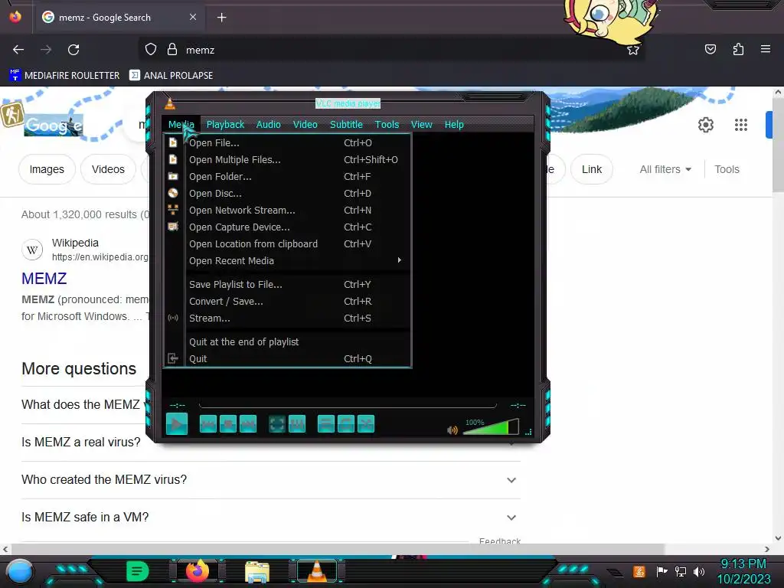Toggle Quit at the end of playlist
This screenshot has height=588, width=784.
[299, 342]
